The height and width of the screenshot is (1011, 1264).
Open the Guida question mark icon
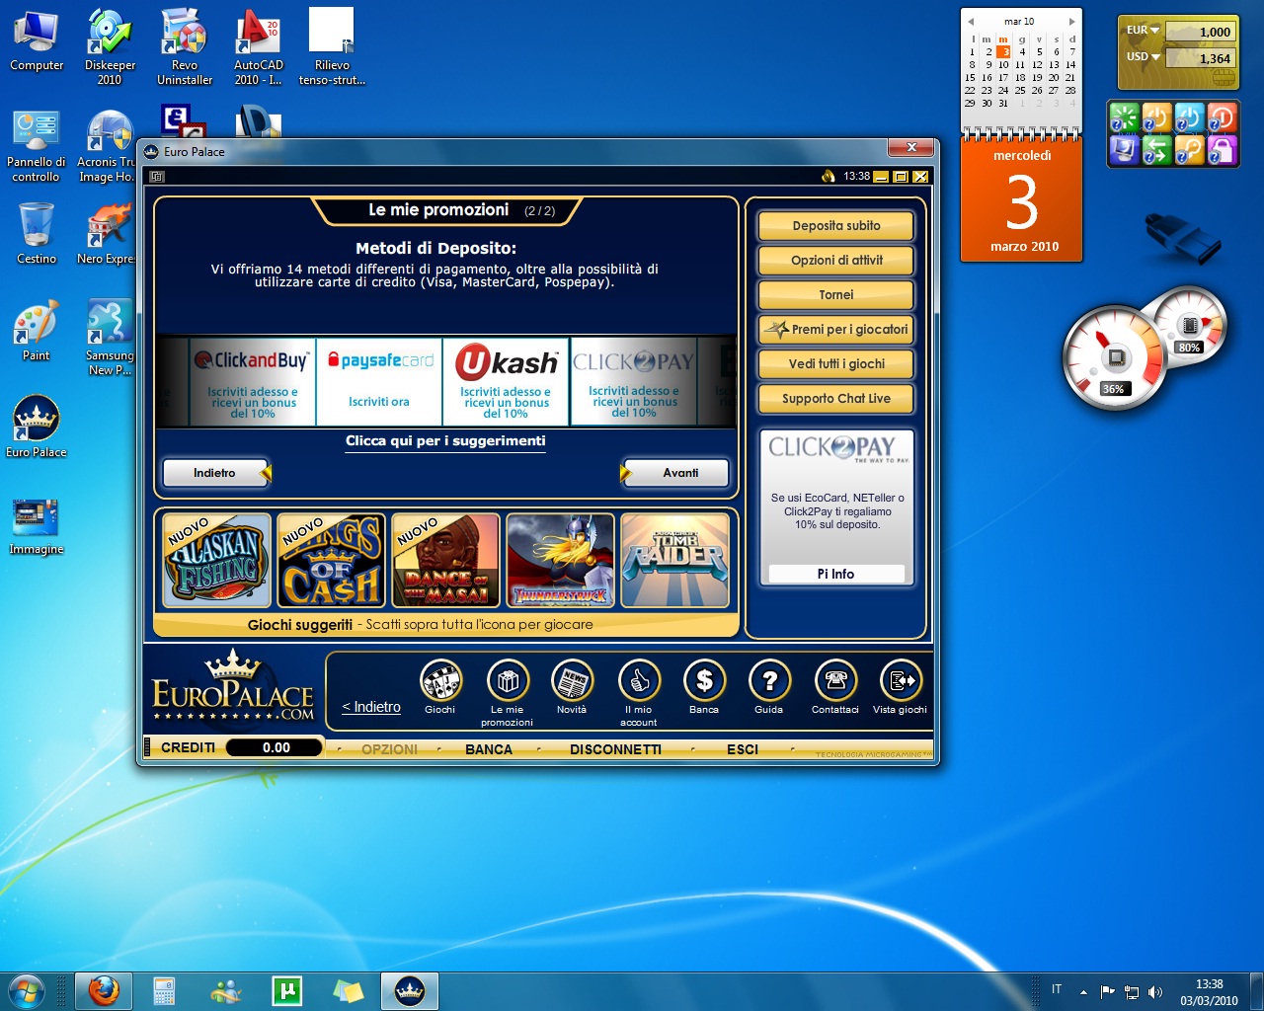(769, 681)
